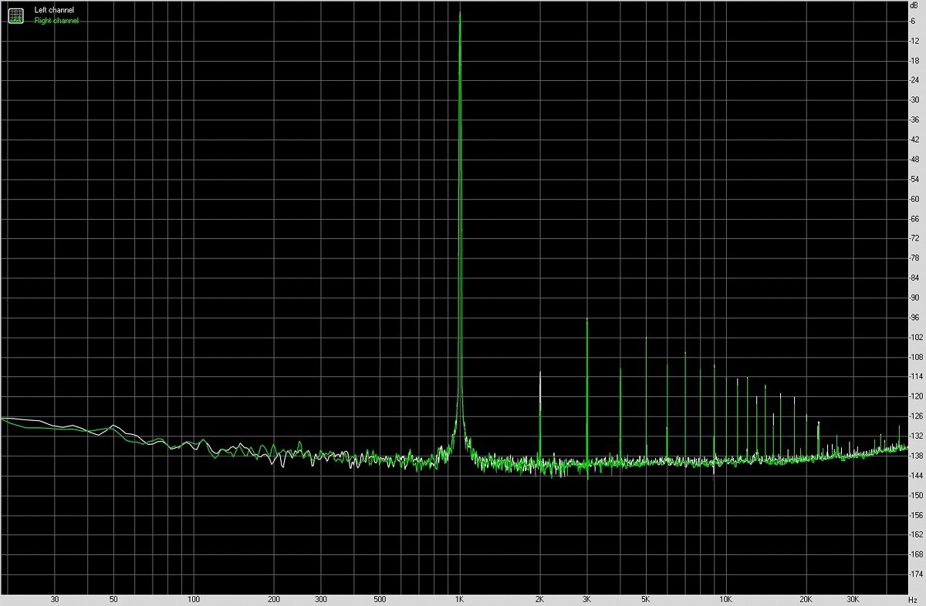This screenshot has width=926, height=606.
Task: Click the 100 frequency axis label
Action: tap(194, 599)
